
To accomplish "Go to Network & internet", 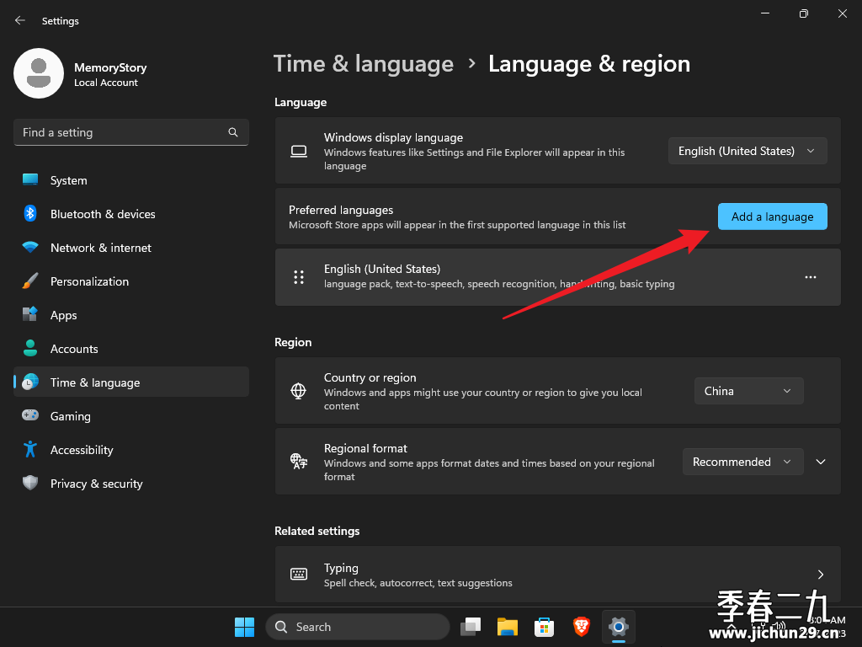I will (130, 248).
